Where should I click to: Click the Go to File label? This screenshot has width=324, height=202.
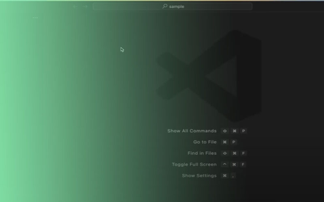click(205, 142)
